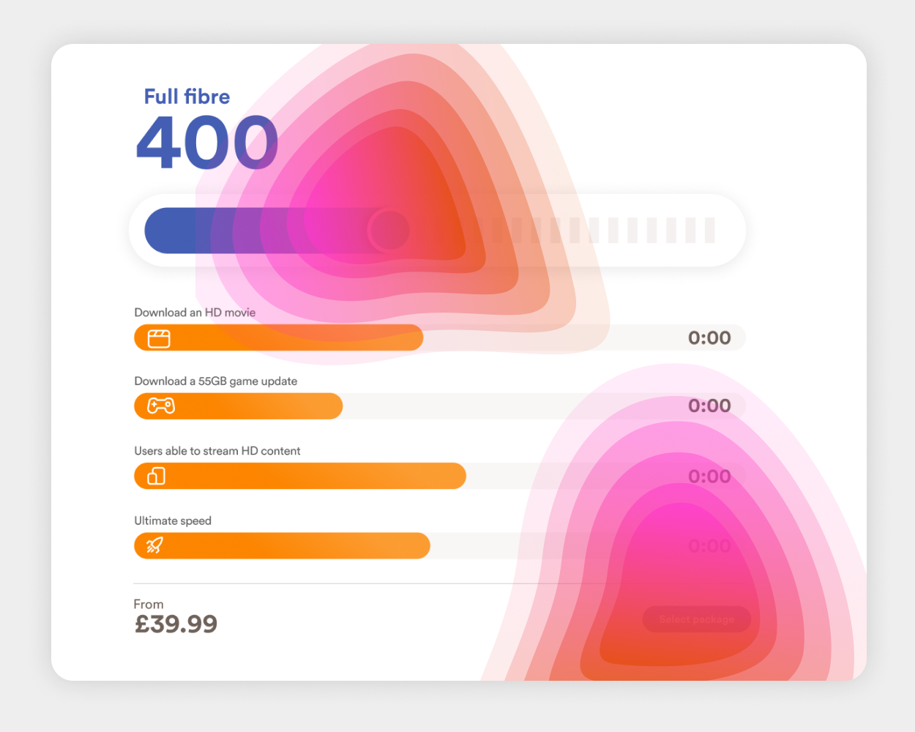Click the round speed slider handle
Image resolution: width=915 pixels, height=732 pixels.
click(389, 230)
